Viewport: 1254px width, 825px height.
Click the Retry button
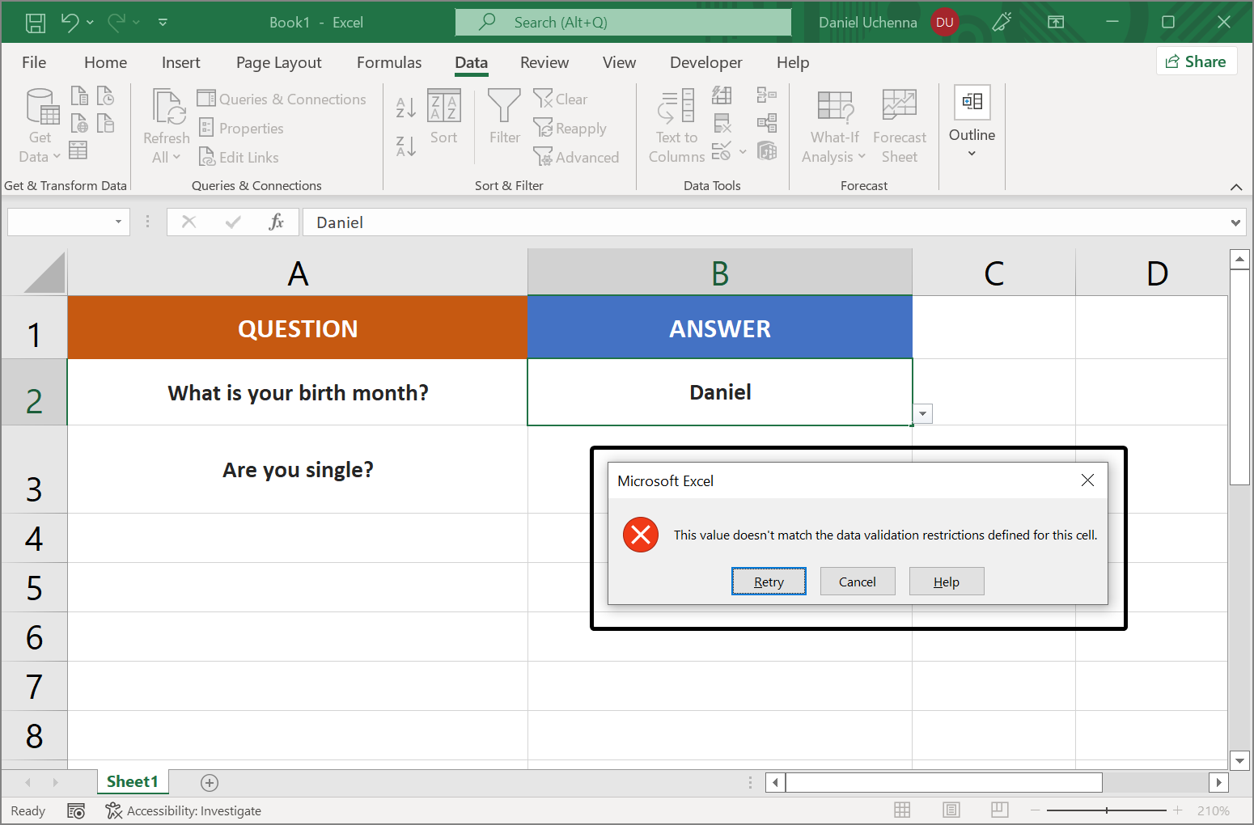(x=768, y=581)
